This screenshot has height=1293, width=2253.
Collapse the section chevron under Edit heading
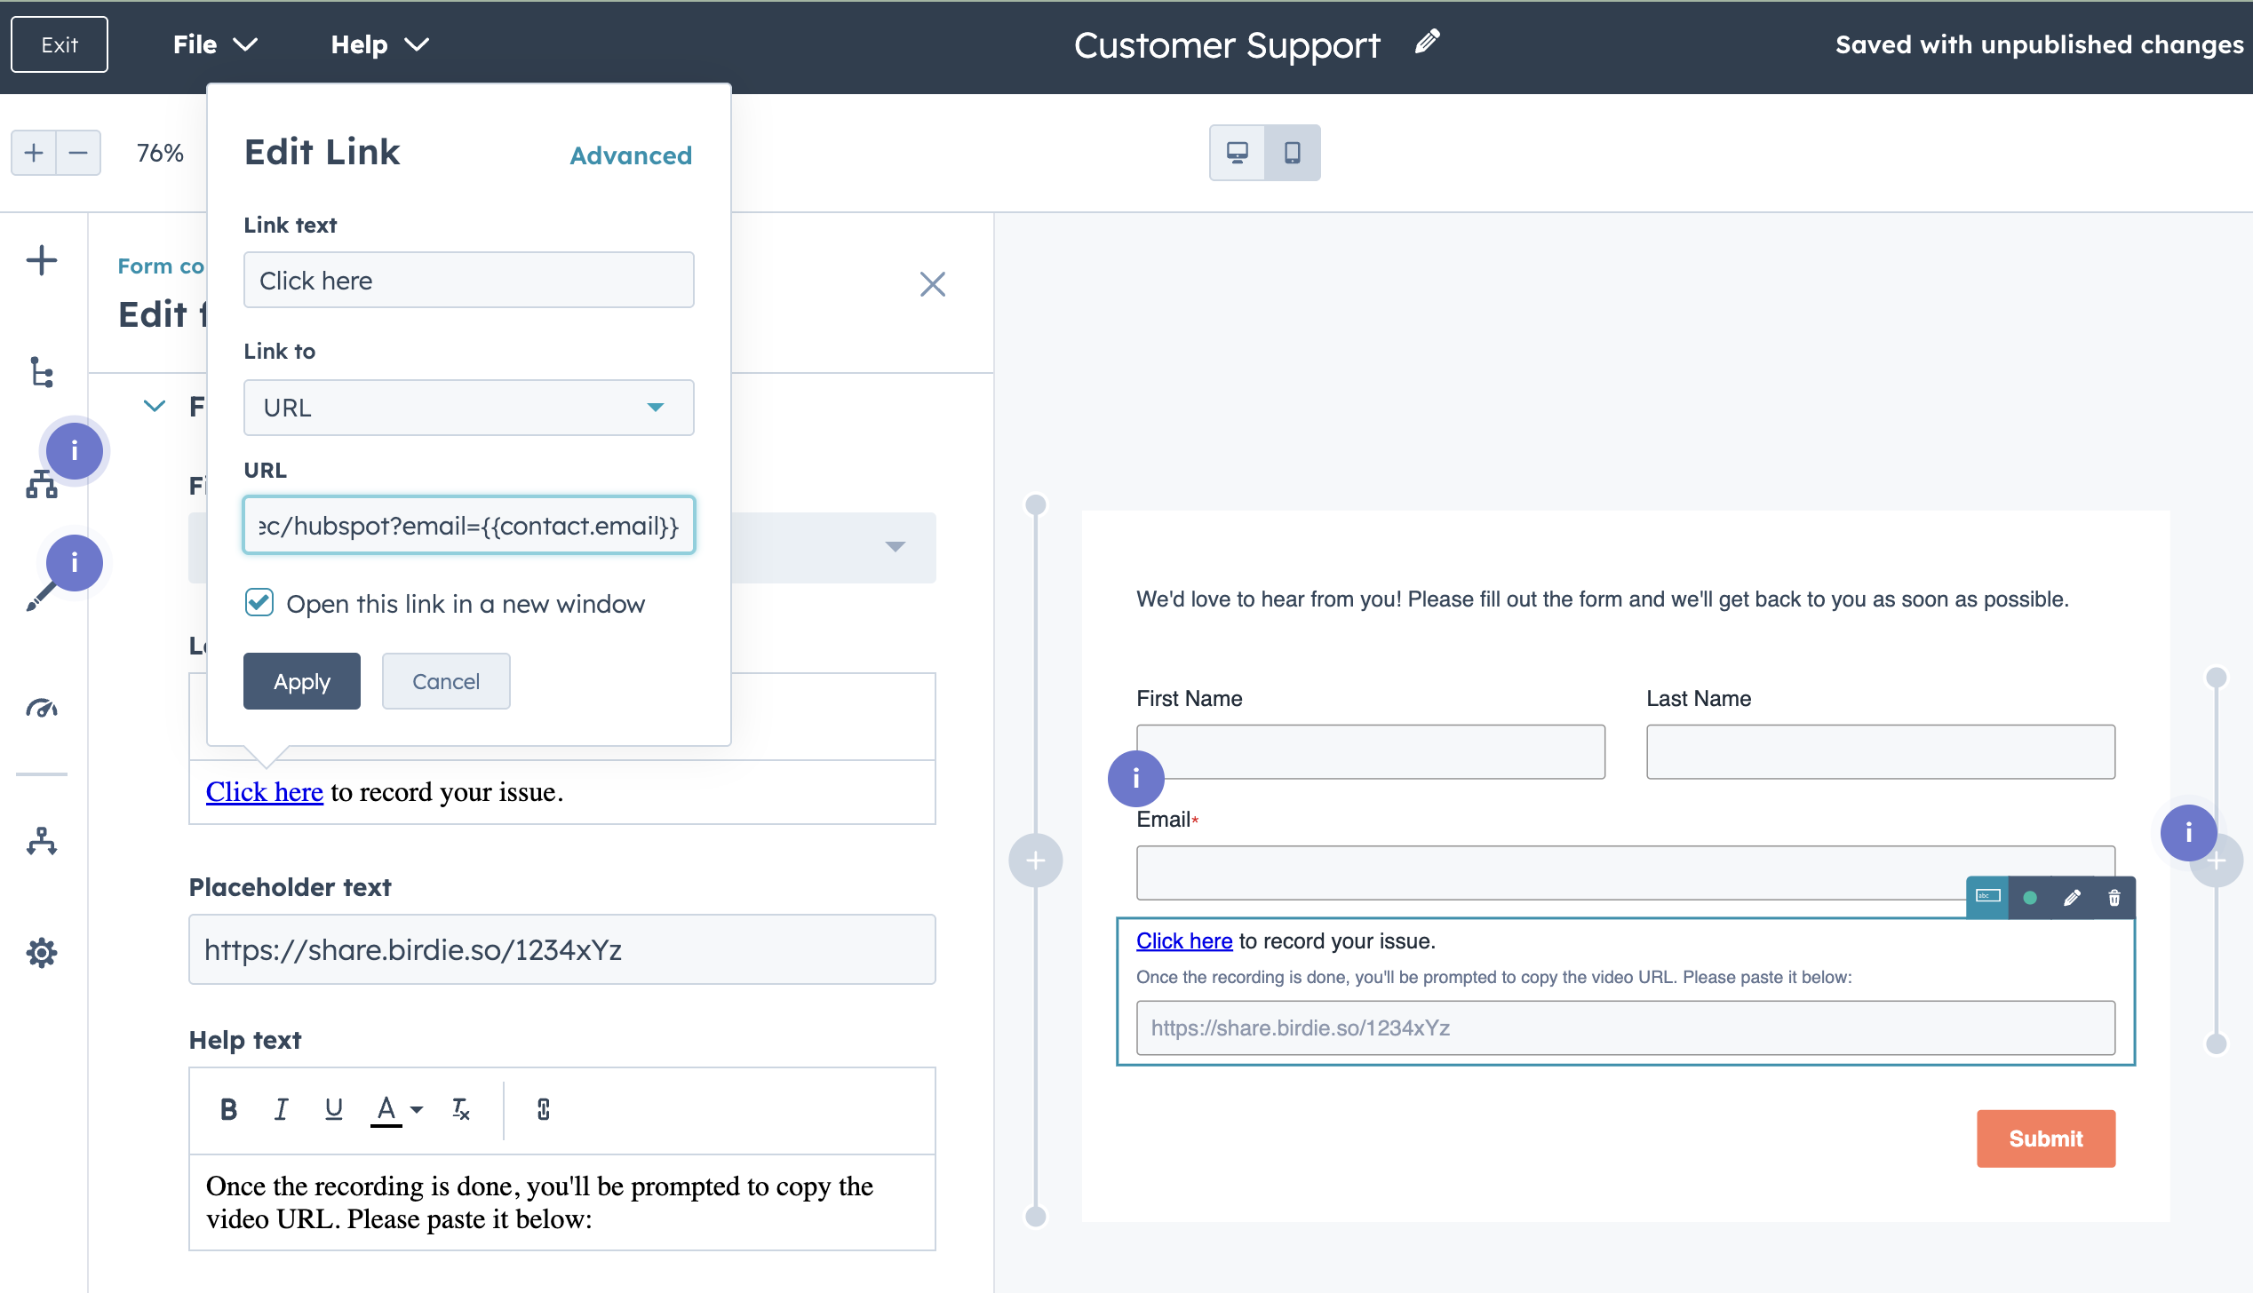pyautogui.click(x=155, y=406)
